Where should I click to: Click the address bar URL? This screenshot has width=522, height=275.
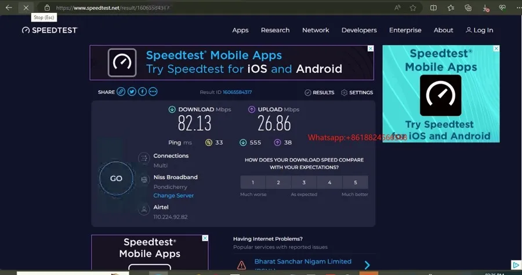(113, 8)
